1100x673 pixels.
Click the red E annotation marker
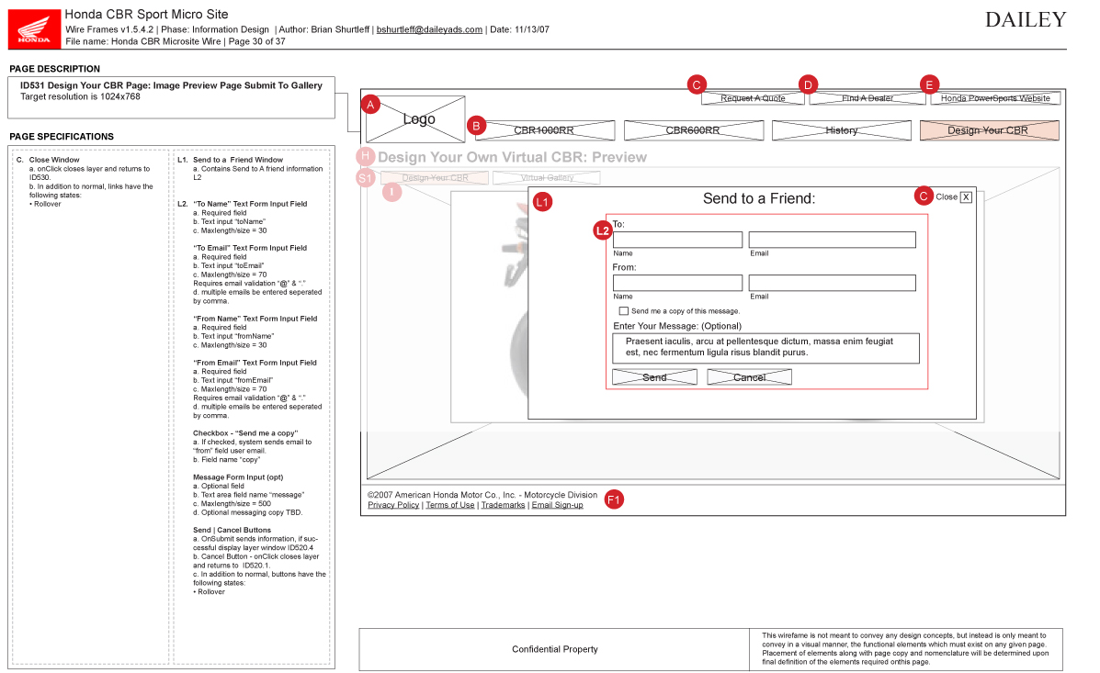pos(929,84)
